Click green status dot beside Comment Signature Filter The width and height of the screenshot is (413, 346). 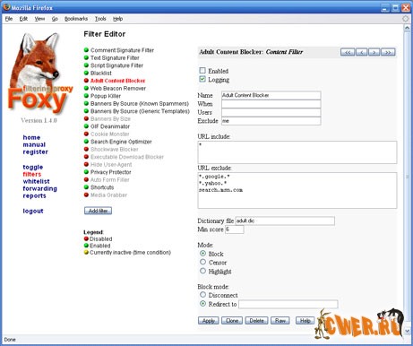tap(86, 50)
